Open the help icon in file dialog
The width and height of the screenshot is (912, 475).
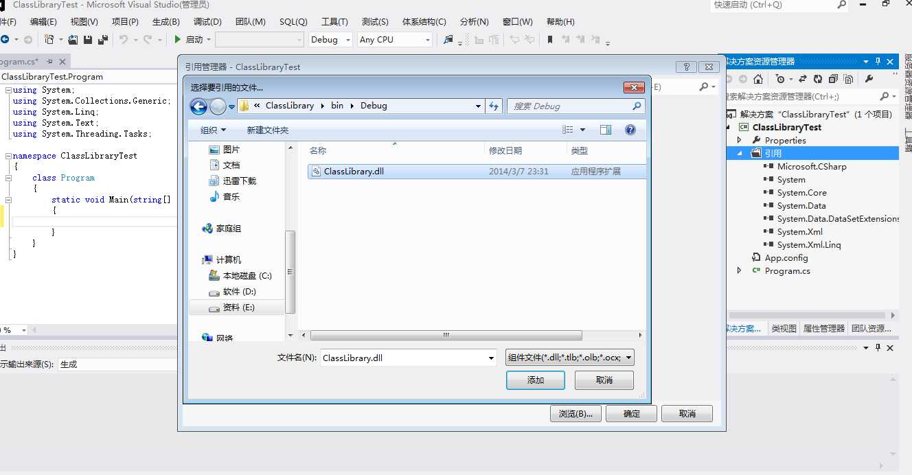630,130
